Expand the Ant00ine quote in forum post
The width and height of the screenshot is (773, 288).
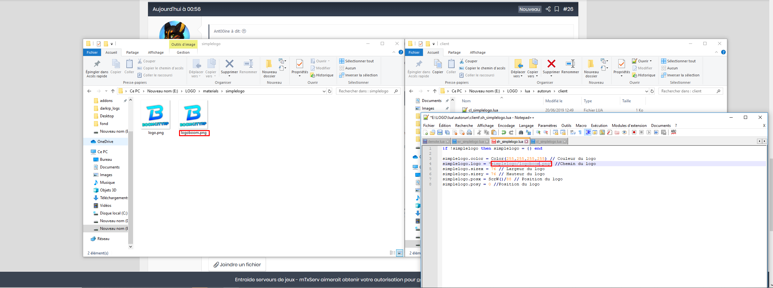click(244, 31)
